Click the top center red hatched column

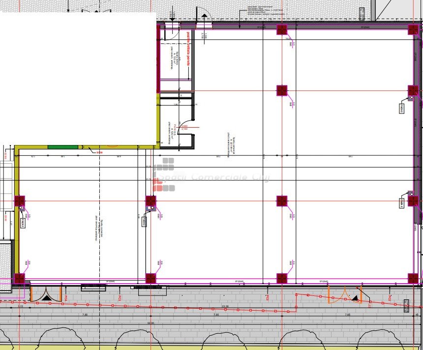[x=281, y=29]
